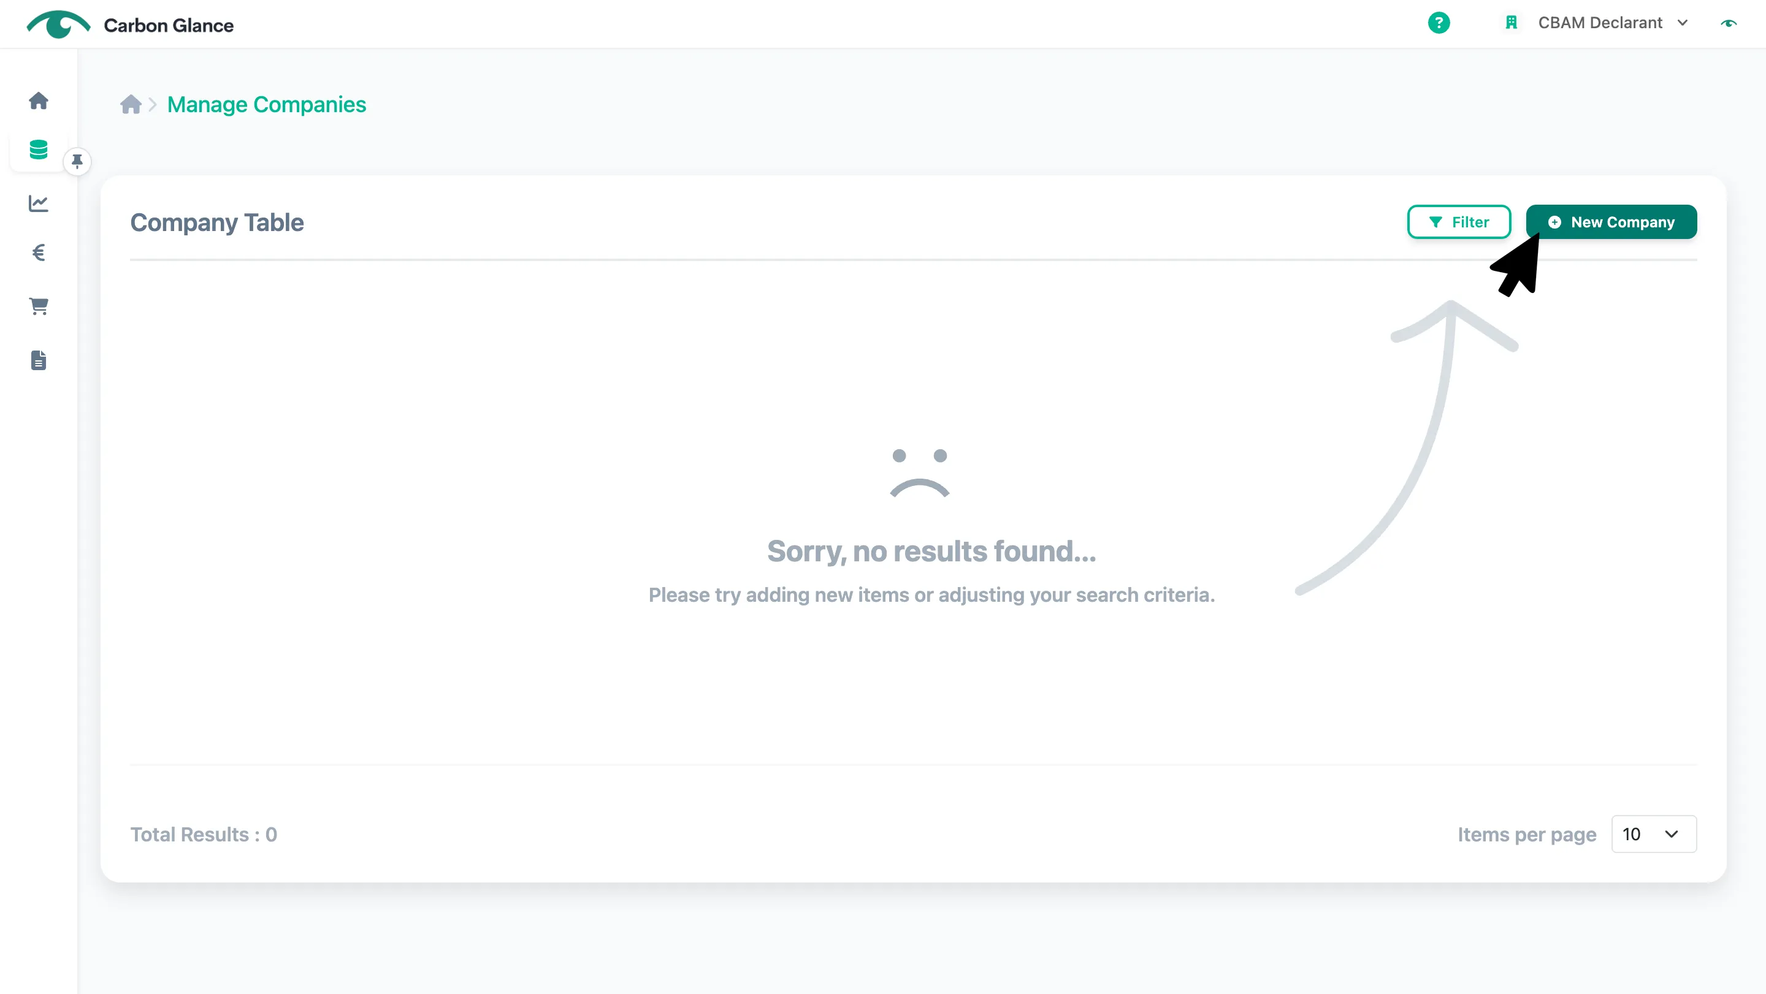Click the Carbon Glance eye logo

click(x=58, y=25)
